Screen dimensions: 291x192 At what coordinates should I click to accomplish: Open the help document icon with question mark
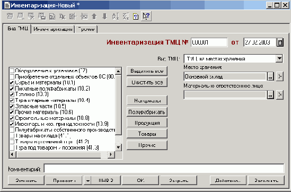[136, 16]
